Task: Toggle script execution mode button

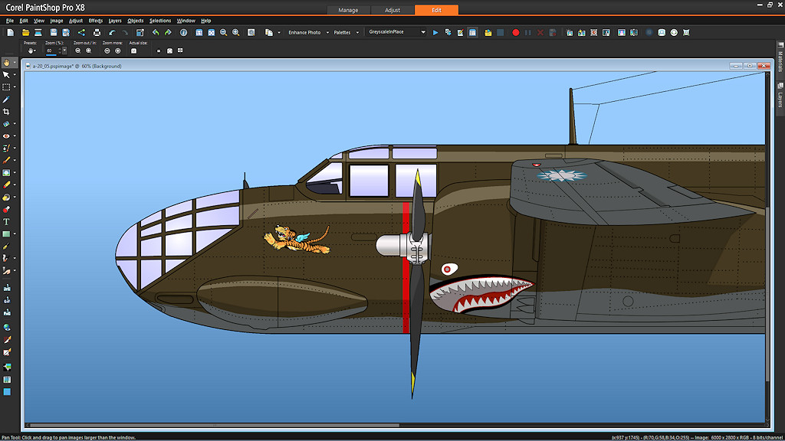Action: [x=472, y=32]
